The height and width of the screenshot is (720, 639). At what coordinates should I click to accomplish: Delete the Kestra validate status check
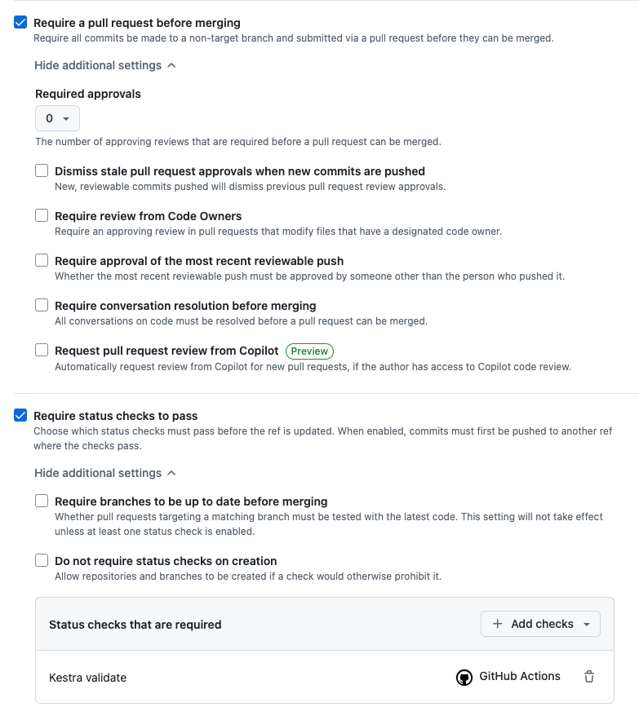(x=589, y=677)
